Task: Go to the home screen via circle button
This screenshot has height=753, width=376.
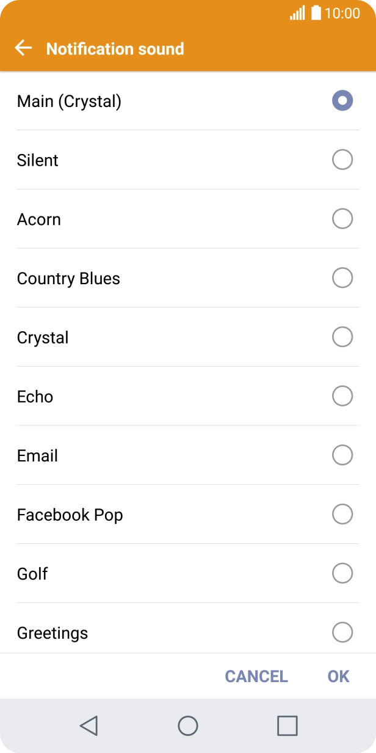Action: click(188, 726)
